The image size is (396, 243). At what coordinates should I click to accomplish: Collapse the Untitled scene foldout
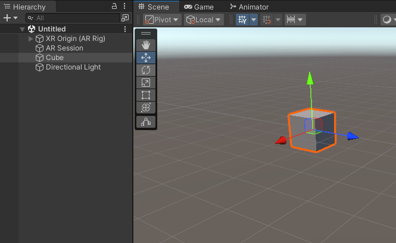pyautogui.click(x=23, y=29)
